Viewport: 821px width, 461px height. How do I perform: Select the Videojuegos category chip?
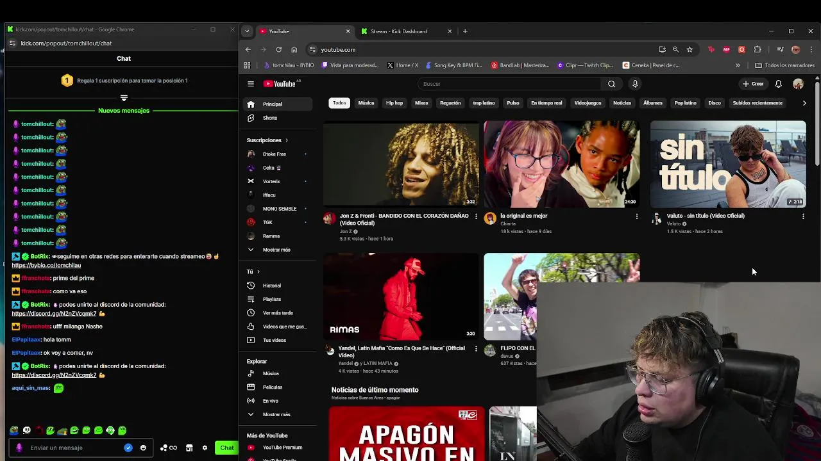(x=588, y=103)
